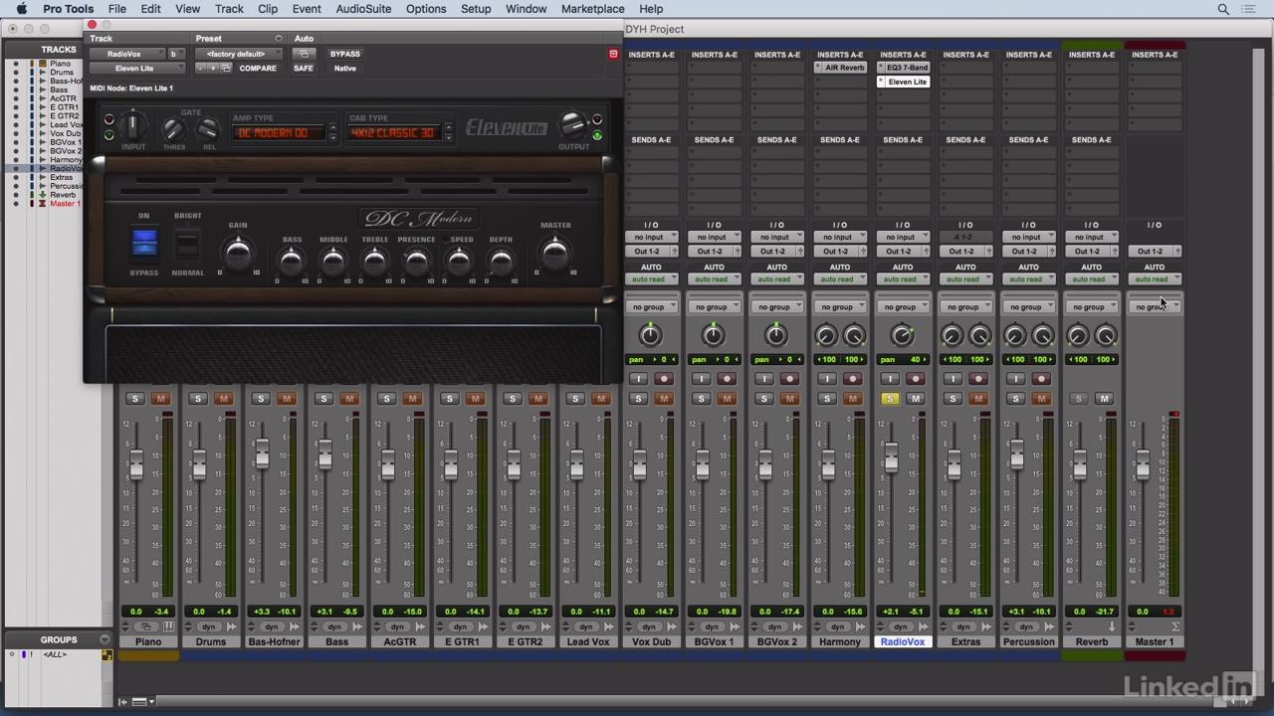This screenshot has width=1274, height=716.
Task: Open the Preset settings circular menu icon
Action: pos(278,39)
